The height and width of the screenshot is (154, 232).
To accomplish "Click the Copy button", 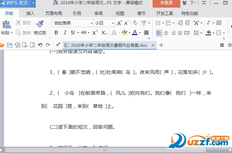I will (23, 33).
